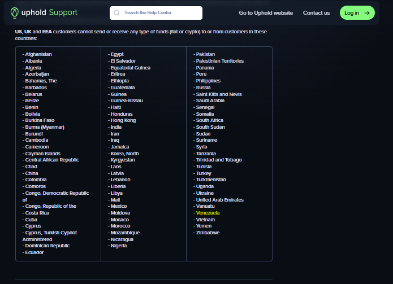The width and height of the screenshot is (393, 284).
Task: Click the Saint Kitts and Nevis entry
Action: pos(219,94)
